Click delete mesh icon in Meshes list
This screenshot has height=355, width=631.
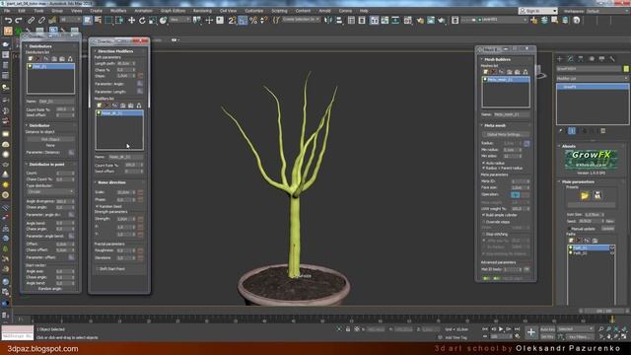pyautogui.click(x=493, y=72)
